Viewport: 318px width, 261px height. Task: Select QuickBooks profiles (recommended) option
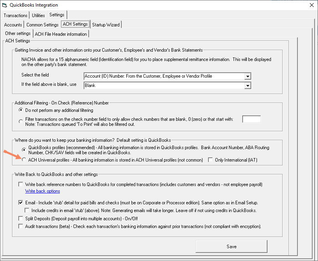point(24,150)
